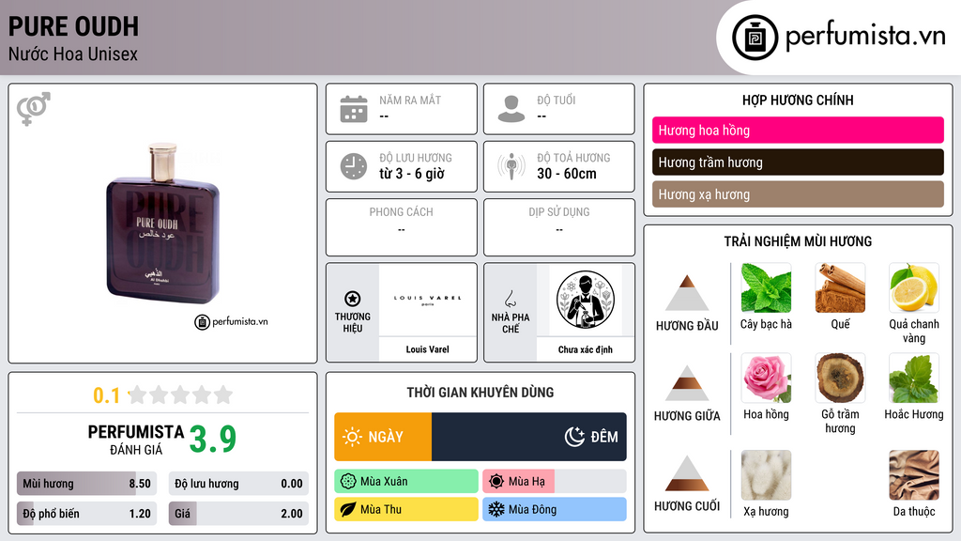Click the Pure Oudh bottle product image

tap(163, 224)
